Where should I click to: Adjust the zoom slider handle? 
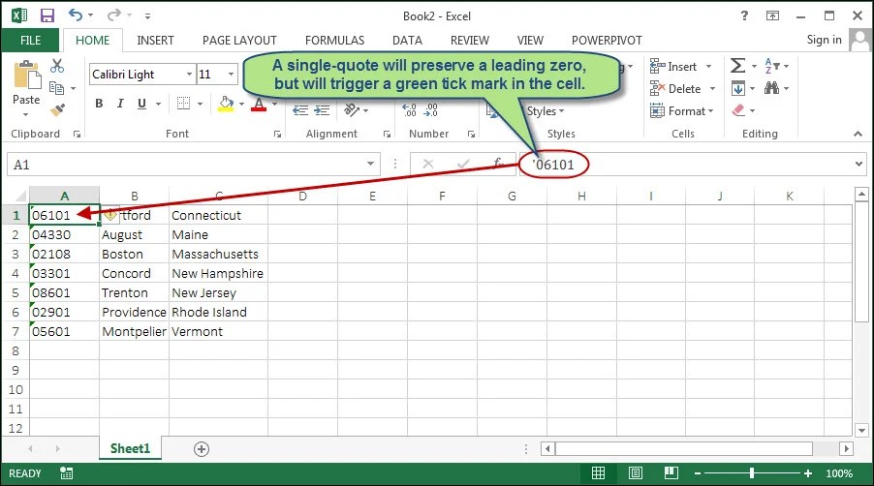[x=751, y=473]
